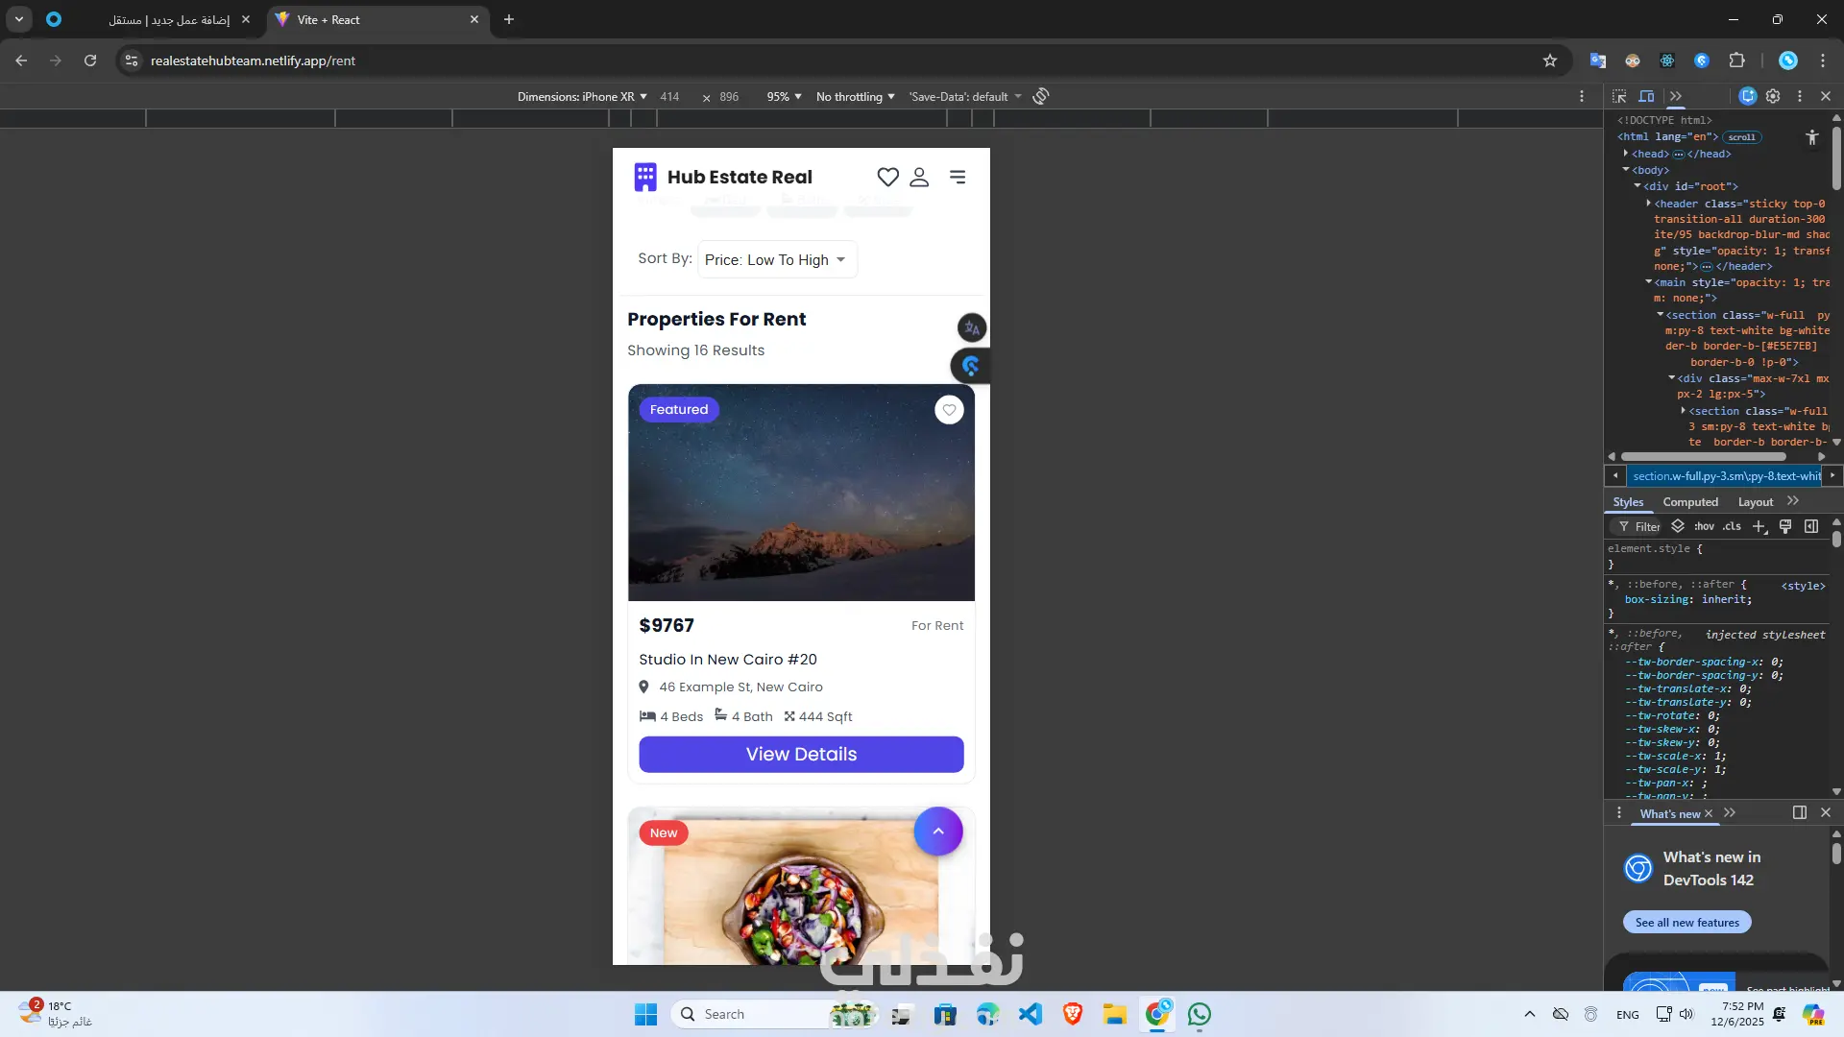Viewport: 1844px width, 1037px height.
Task: Switch to the Computed tab
Action: tap(1690, 502)
